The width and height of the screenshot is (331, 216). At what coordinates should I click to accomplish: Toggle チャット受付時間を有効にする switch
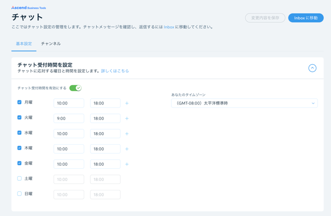pyautogui.click(x=75, y=88)
